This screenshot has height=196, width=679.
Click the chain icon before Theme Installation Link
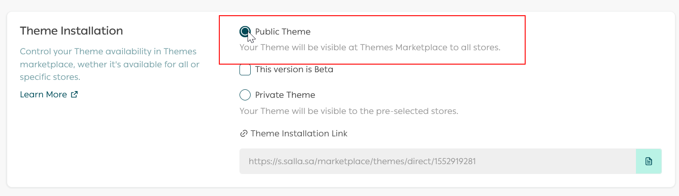(244, 134)
